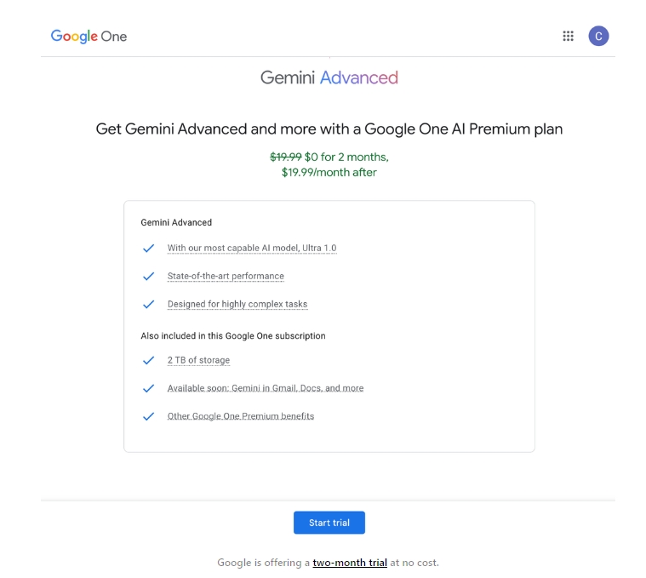Viewport: 646px width, 578px height.
Task: Click the checkmark beside Other Google One benefits
Action: click(x=148, y=416)
